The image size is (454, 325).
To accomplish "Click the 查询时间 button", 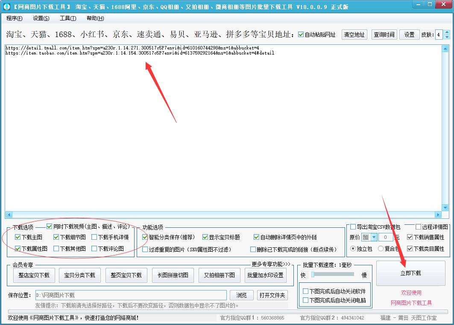I will (x=384, y=35).
